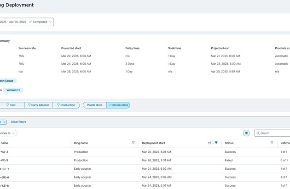Click Mar 26, 2025, 3:31 AM deployment start

[x=157, y=161]
